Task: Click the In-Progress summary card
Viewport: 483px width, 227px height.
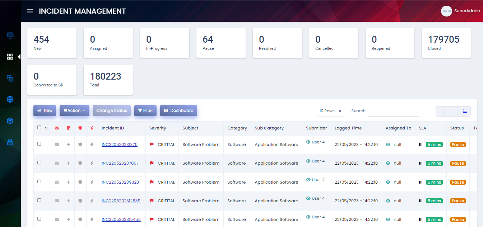Action: click(164, 43)
